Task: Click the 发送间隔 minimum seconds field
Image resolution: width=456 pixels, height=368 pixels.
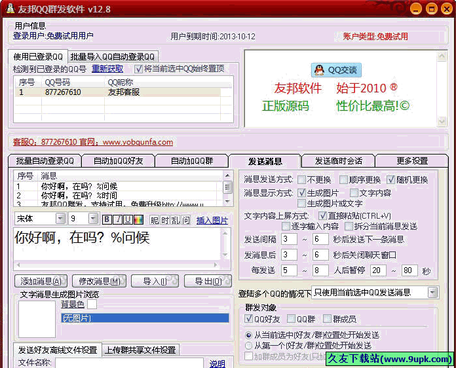Action: 289,239
